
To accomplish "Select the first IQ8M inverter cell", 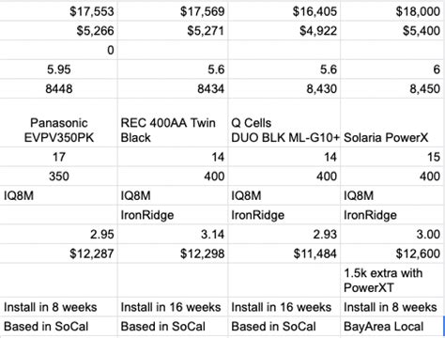I will click(58, 195).
